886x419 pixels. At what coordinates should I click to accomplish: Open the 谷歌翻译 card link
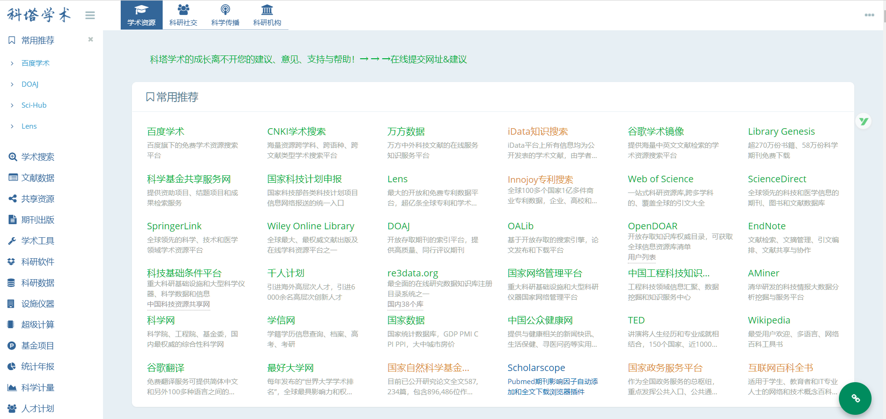point(165,368)
